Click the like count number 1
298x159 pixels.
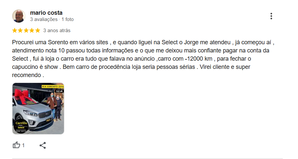(x=23, y=145)
